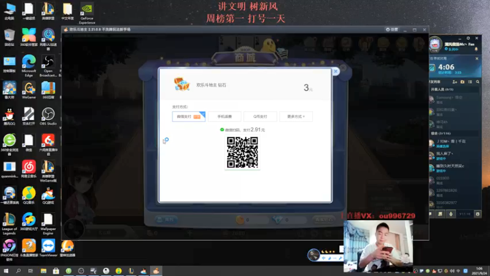The height and width of the screenshot is (276, 490).
Task: Open the 360 software manager shortcut
Action: [x=29, y=37]
